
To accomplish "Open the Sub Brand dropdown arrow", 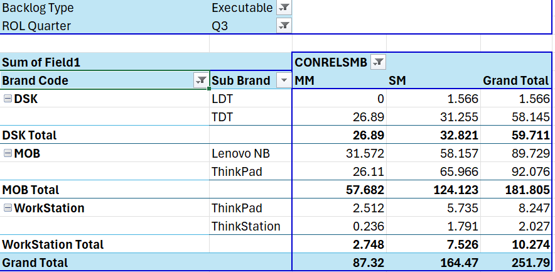I will coord(284,80).
